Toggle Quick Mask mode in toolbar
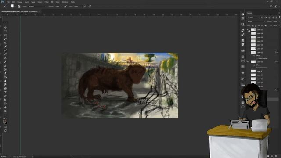 click(5, 127)
